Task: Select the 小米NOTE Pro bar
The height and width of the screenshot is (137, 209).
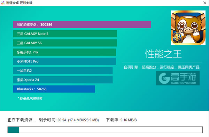Action: pos(64,61)
